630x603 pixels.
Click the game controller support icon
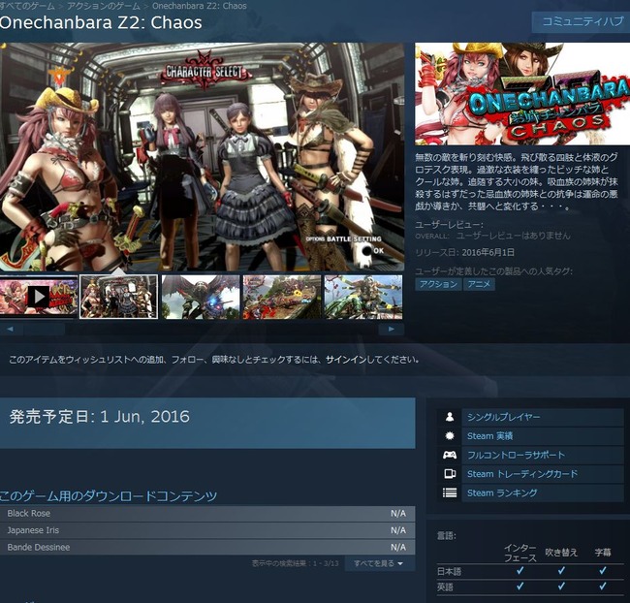click(449, 455)
